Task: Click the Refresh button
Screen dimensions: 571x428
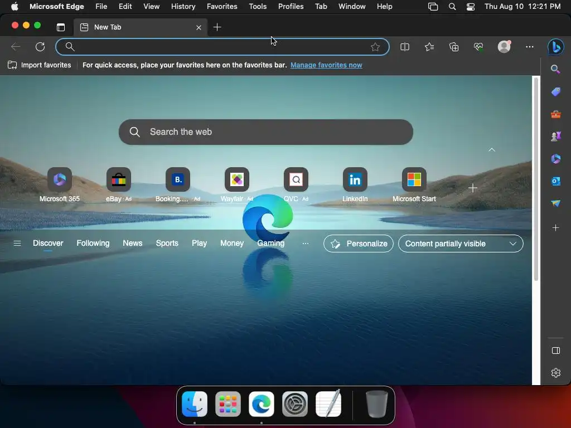Action: pos(40,47)
